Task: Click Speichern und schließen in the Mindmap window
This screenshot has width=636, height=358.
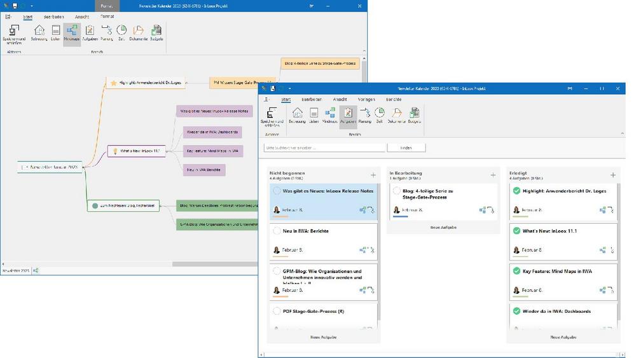Action: click(14, 34)
